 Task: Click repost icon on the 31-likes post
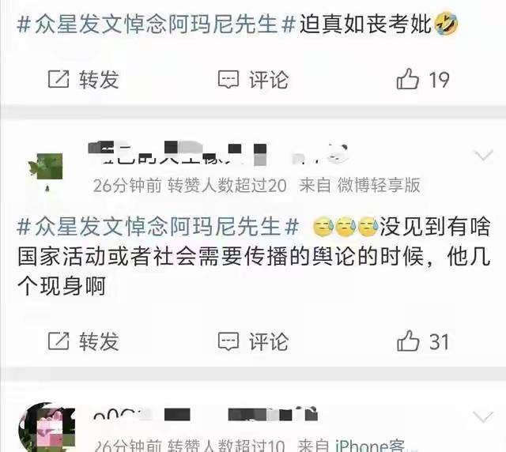[59, 341]
